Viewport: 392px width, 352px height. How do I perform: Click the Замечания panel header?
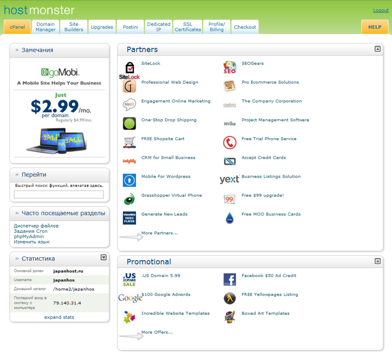[x=59, y=50]
